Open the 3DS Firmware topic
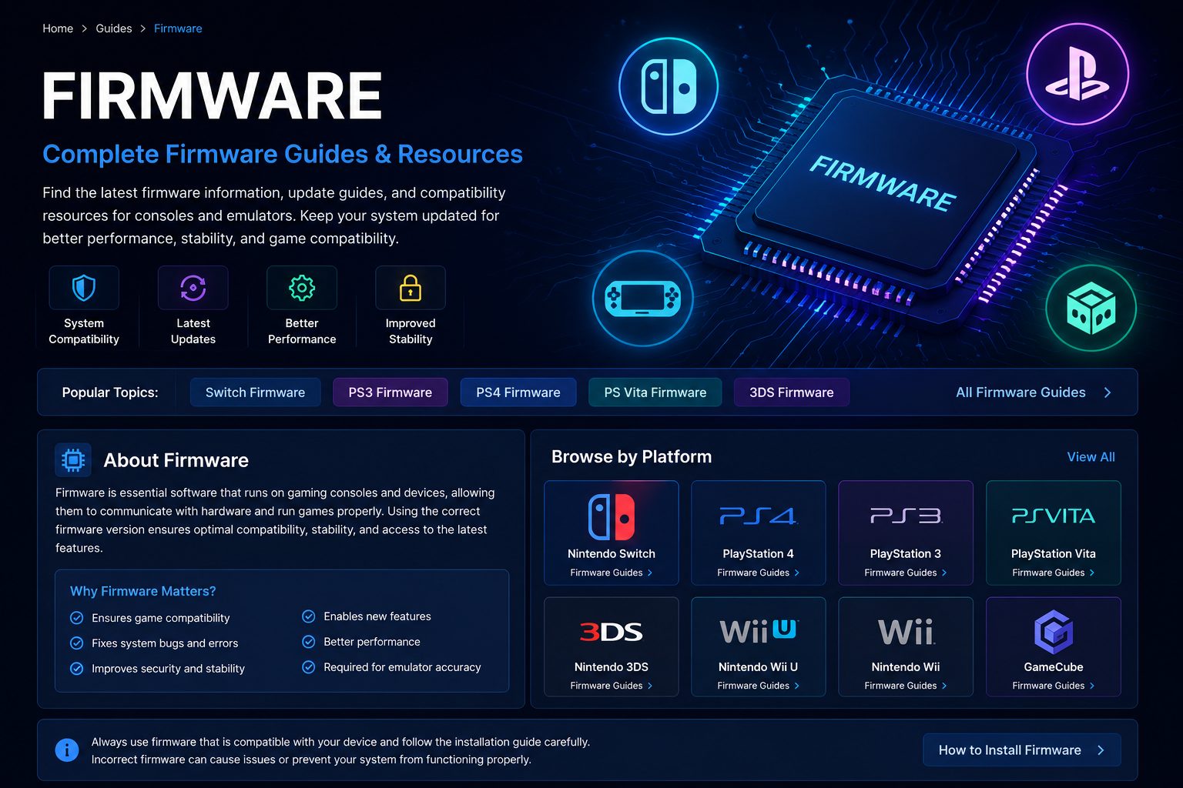 (792, 392)
